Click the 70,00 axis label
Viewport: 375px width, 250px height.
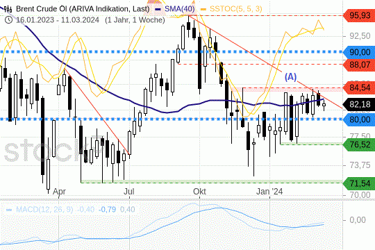360,195
